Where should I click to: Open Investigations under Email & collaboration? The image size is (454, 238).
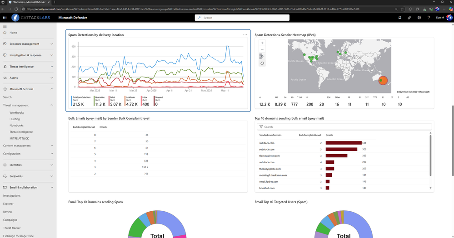tap(12, 196)
